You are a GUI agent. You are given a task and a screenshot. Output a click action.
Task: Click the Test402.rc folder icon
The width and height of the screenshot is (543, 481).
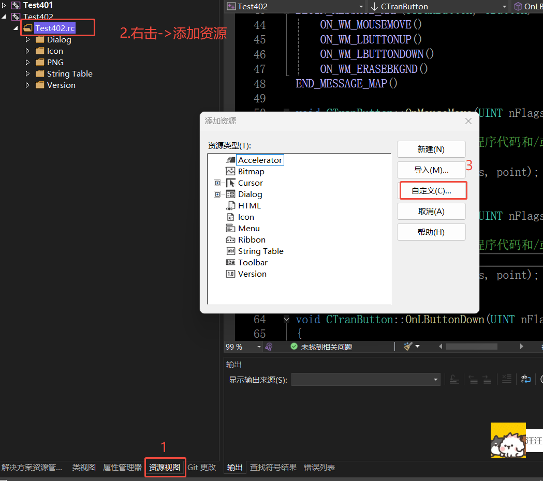click(x=28, y=28)
